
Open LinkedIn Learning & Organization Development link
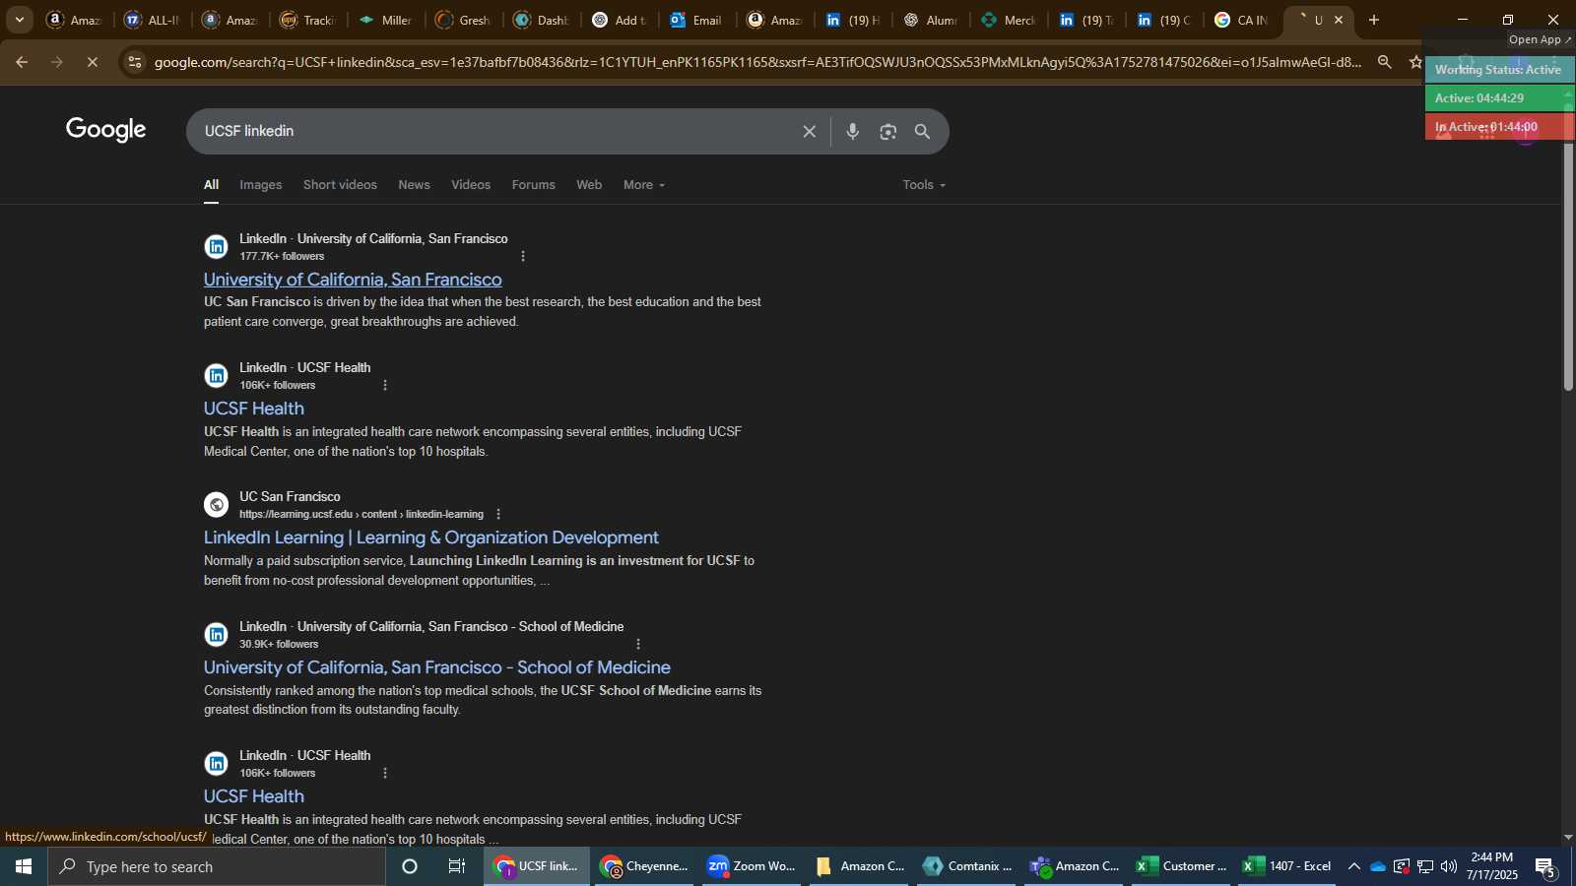tap(431, 538)
